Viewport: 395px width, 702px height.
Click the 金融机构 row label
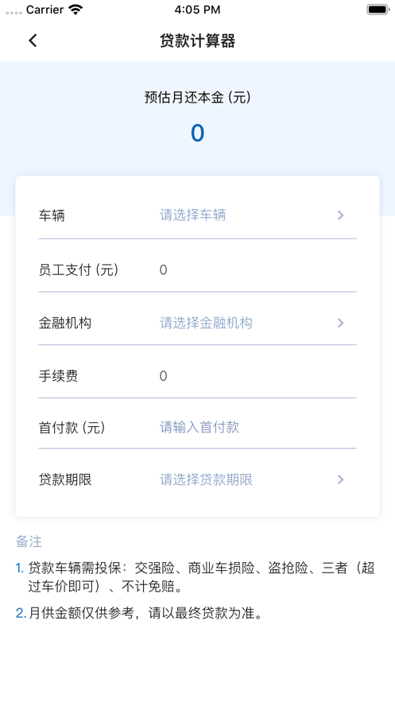[x=65, y=323]
